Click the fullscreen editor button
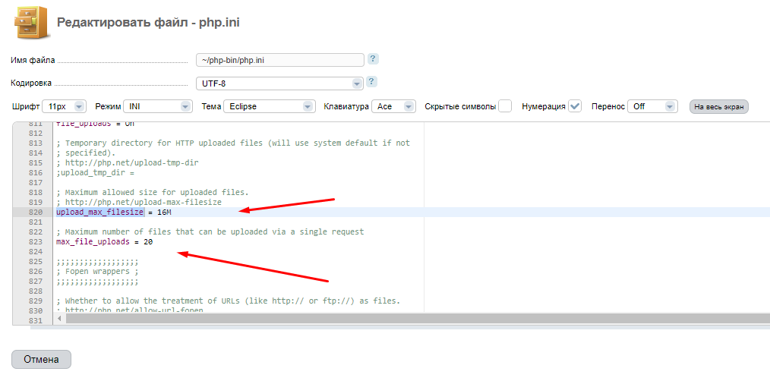 (718, 106)
